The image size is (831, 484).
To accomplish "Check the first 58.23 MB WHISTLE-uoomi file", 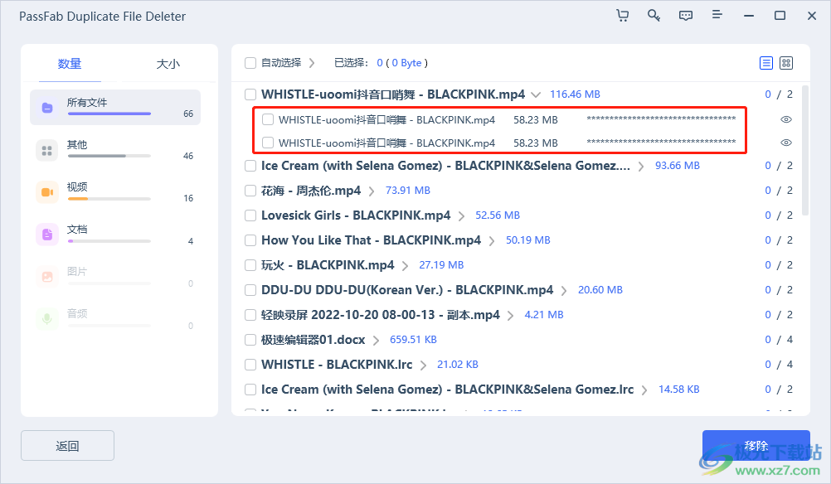I will (x=268, y=119).
